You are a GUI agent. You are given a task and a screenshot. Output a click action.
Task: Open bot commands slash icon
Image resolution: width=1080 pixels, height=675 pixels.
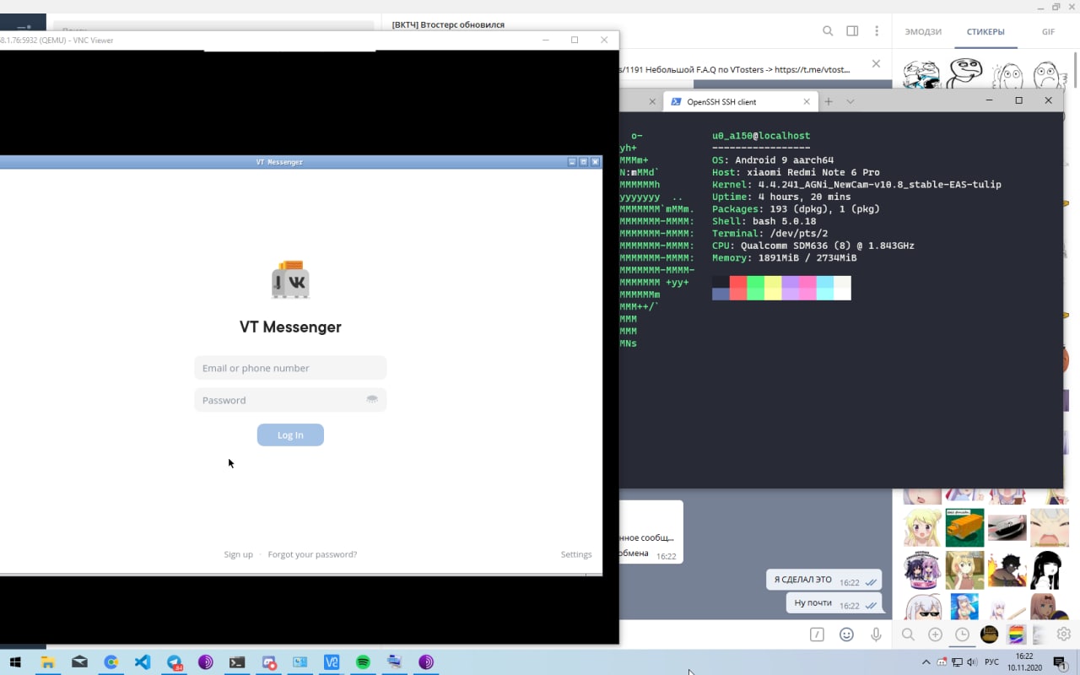tap(817, 634)
